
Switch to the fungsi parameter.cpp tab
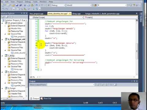pyautogui.click(x=102, y=13)
